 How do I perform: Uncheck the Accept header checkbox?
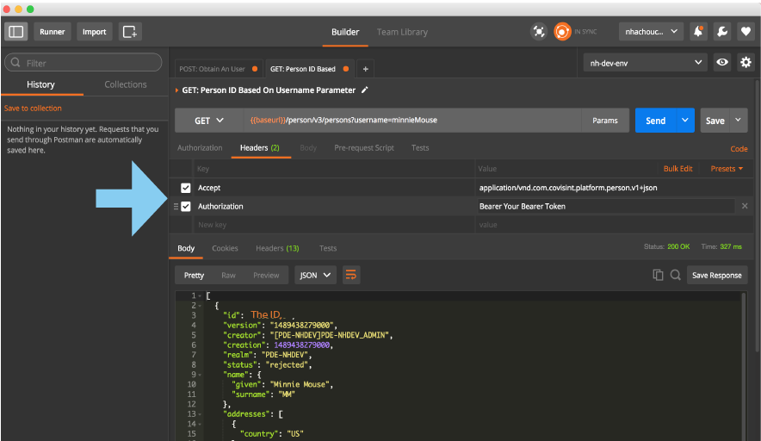tap(186, 188)
